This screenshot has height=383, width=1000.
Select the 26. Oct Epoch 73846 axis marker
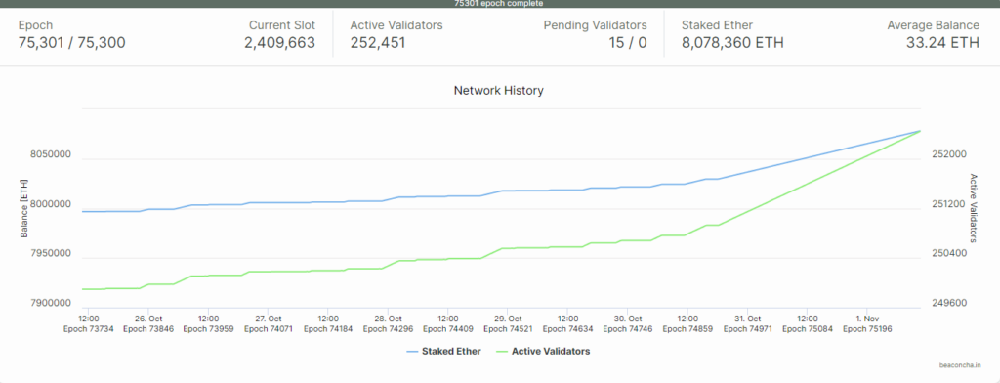pos(148,323)
